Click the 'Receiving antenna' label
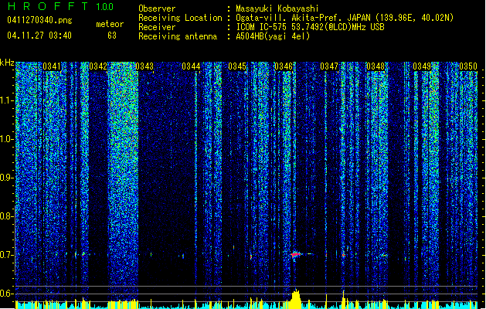Screen dimensions: 486x309 pos(178,36)
